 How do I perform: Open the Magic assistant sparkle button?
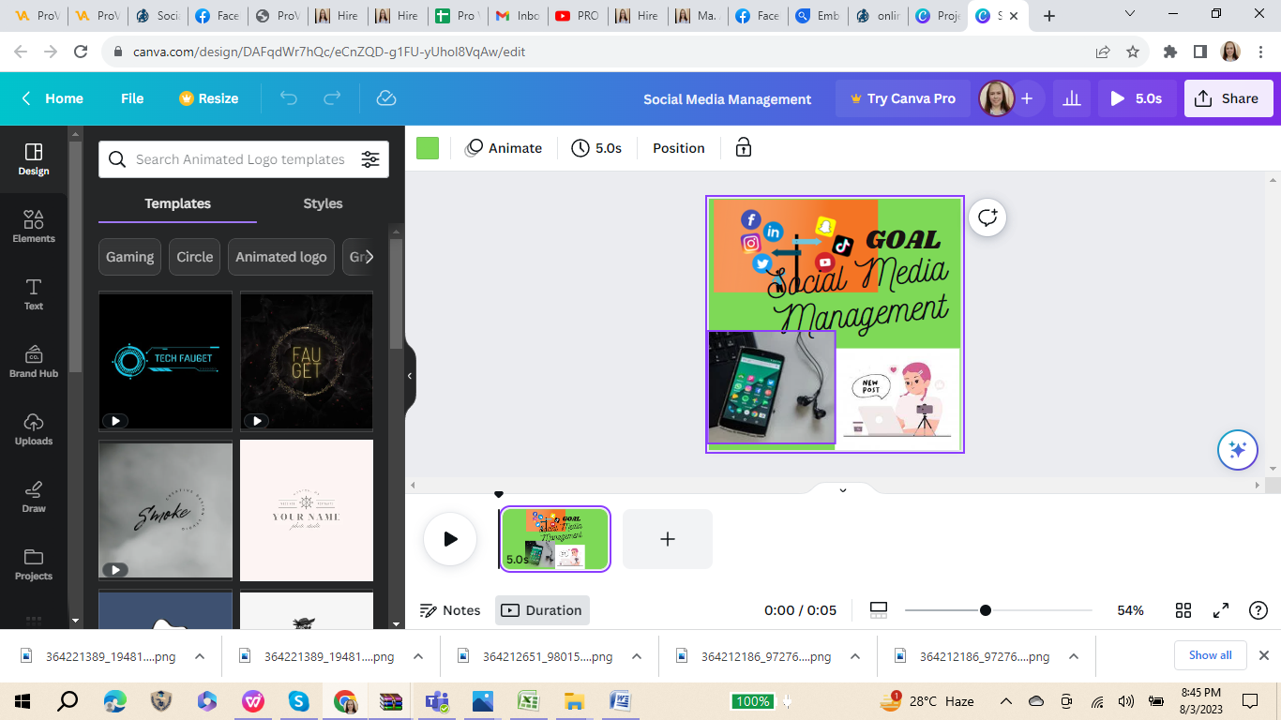[1237, 450]
